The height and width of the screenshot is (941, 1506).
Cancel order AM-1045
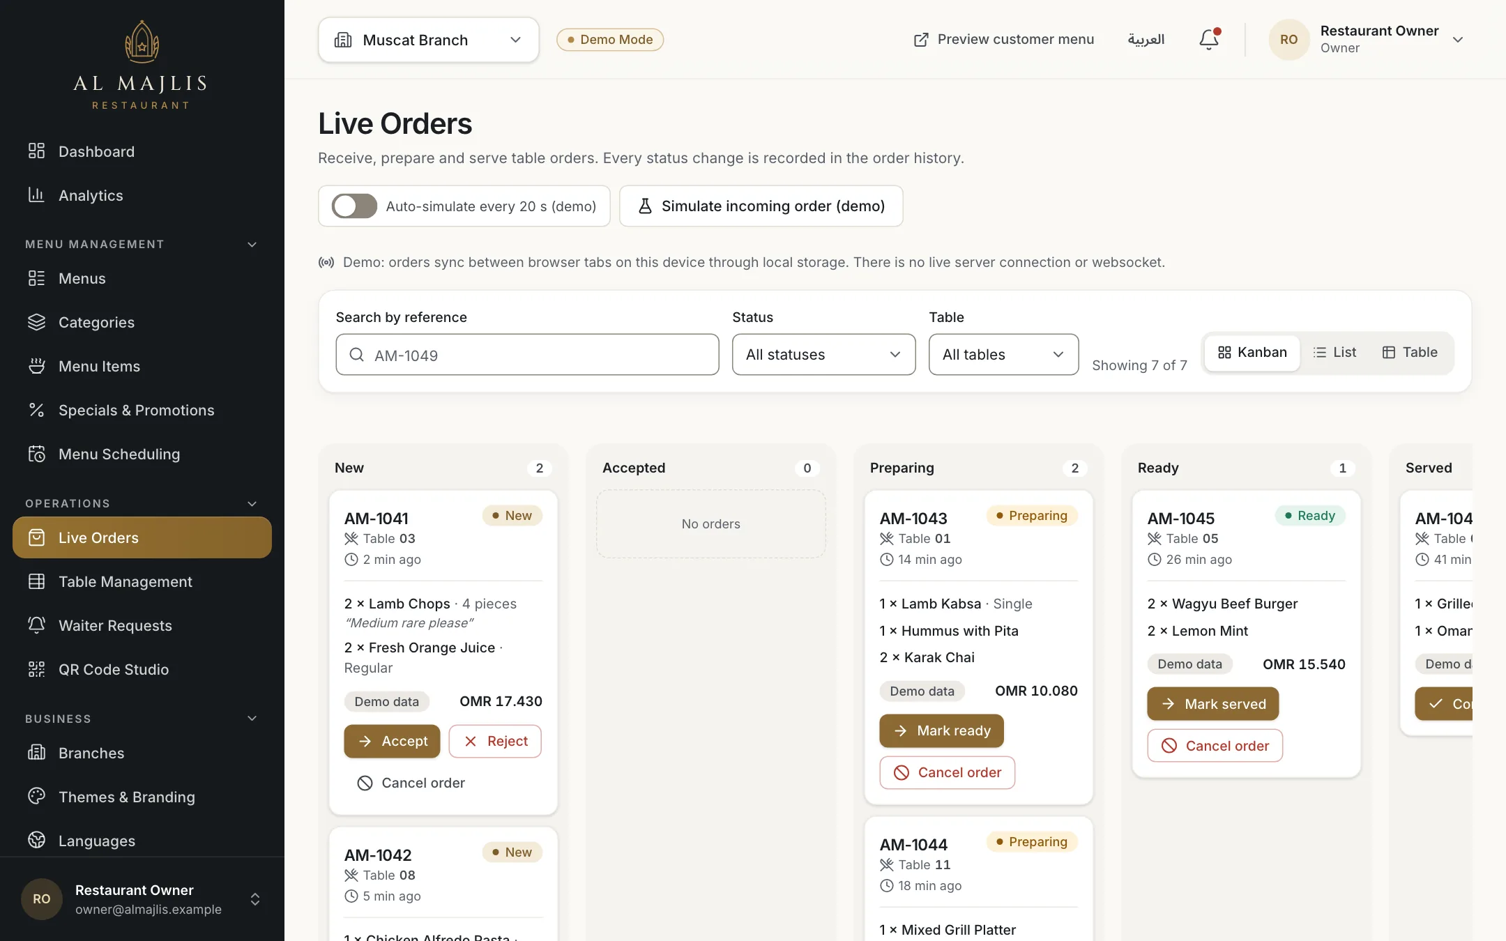[x=1215, y=746]
